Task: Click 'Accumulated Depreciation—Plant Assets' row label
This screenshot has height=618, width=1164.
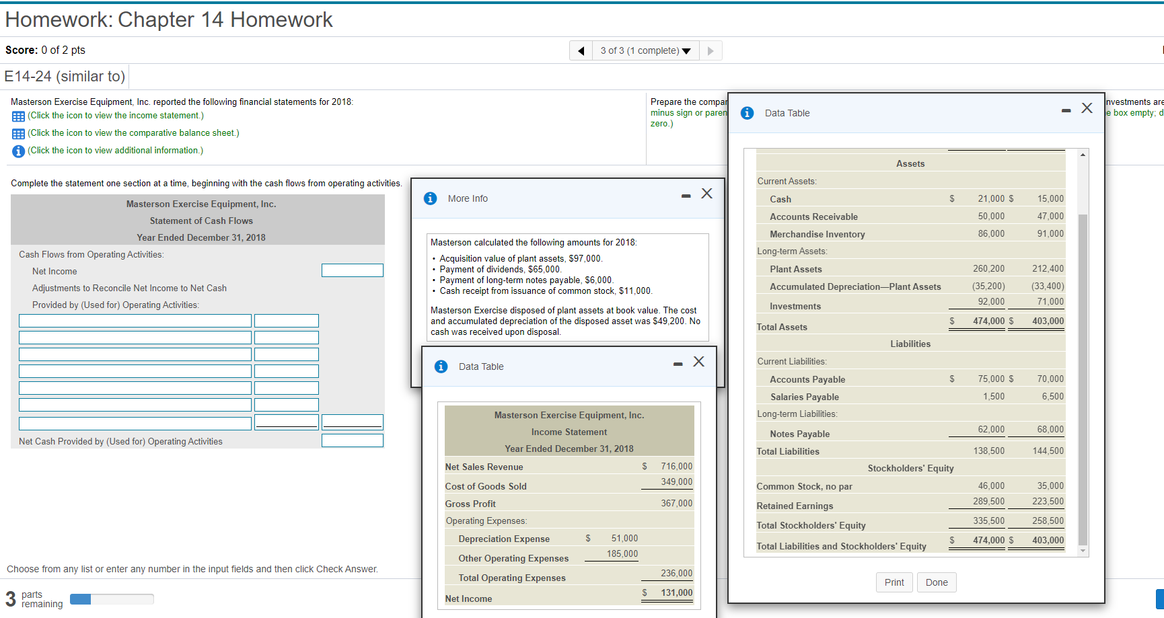Action: pos(855,287)
